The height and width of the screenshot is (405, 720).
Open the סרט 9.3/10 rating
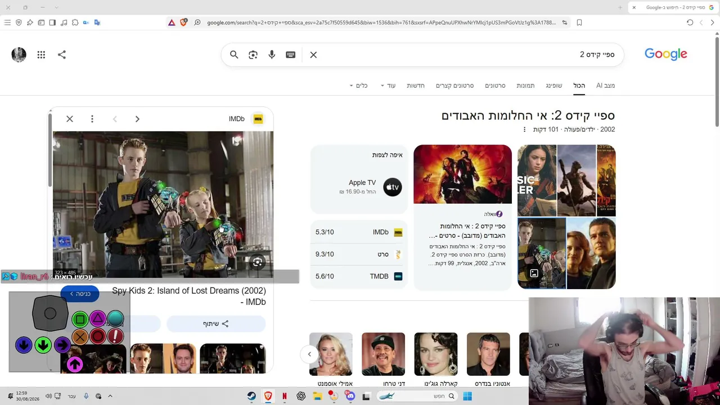click(359, 254)
